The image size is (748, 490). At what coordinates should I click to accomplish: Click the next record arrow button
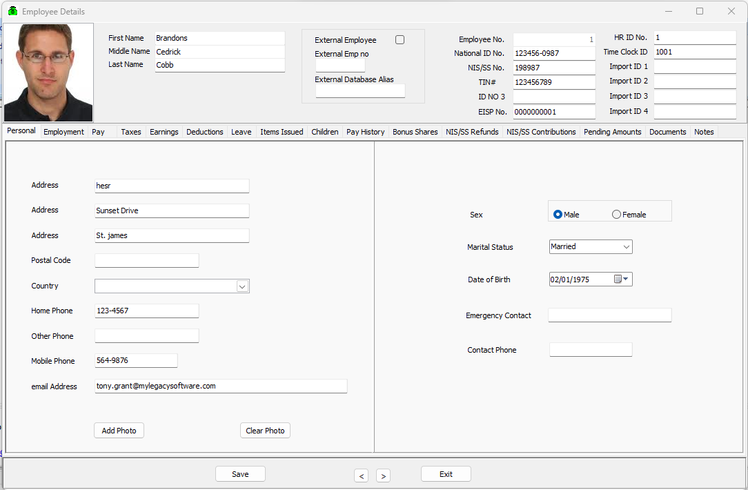coord(383,476)
